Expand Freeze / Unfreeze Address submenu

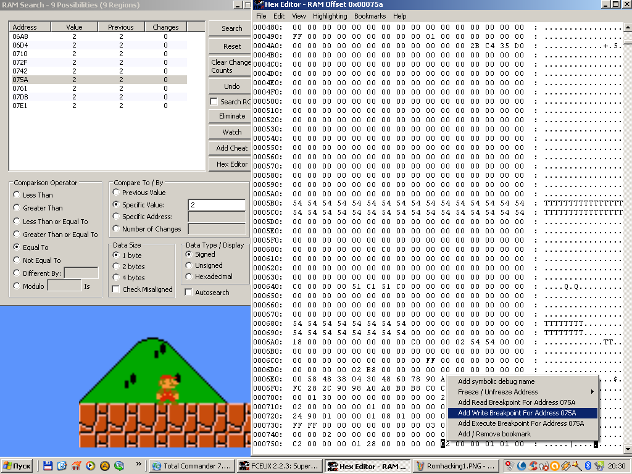(522, 392)
